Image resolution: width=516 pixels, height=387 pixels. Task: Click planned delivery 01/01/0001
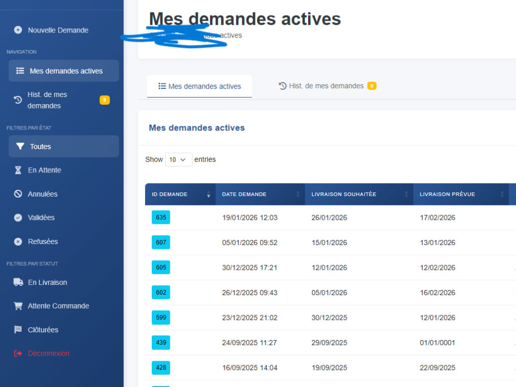[438, 343]
